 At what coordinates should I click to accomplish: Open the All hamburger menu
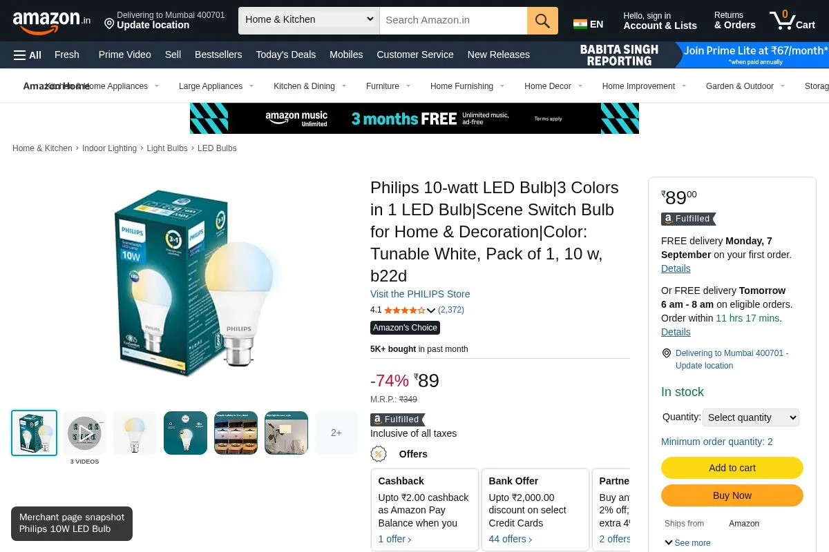tap(28, 55)
